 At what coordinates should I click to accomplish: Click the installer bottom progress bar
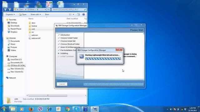(113, 84)
